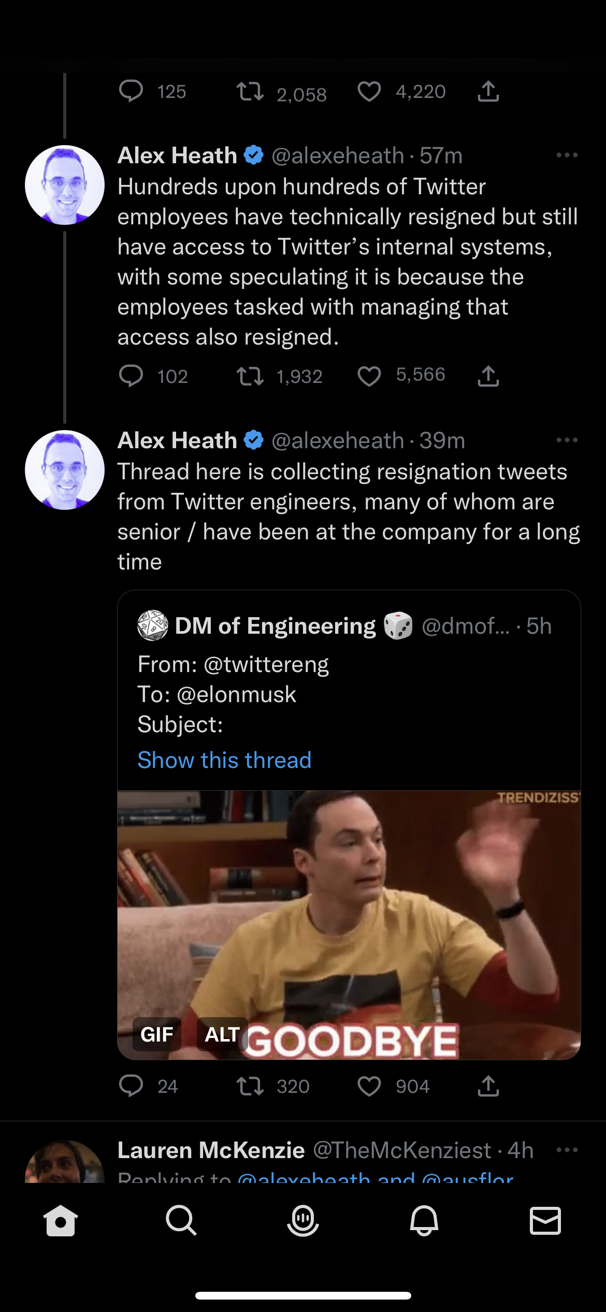Reply to tweet with 102 comments
The width and height of the screenshot is (606, 1312).
click(131, 376)
